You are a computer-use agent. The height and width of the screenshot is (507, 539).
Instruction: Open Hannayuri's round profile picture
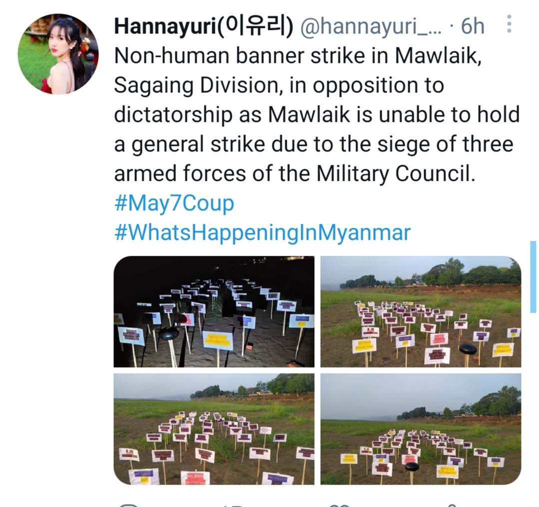pyautogui.click(x=58, y=54)
